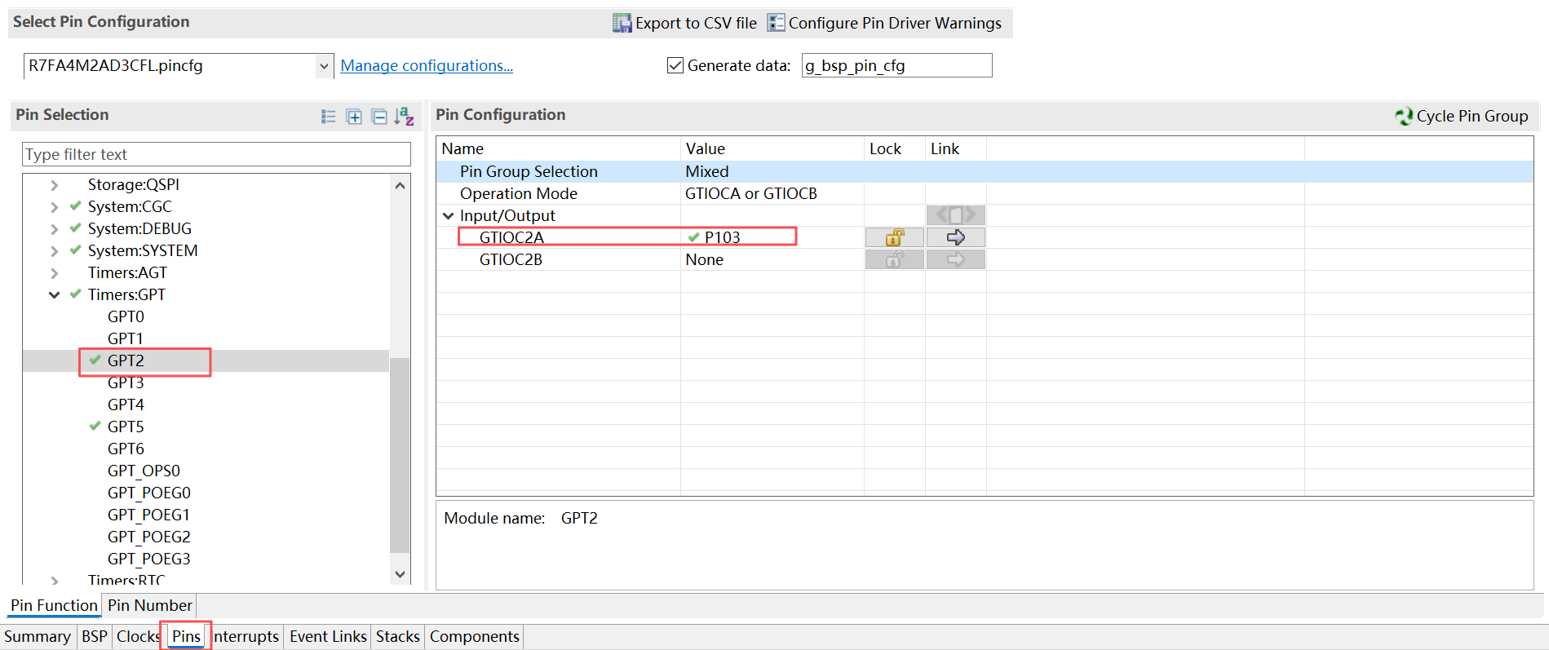Collapse the Timers:GPT node
The width and height of the screenshot is (1549, 650).
pos(55,295)
